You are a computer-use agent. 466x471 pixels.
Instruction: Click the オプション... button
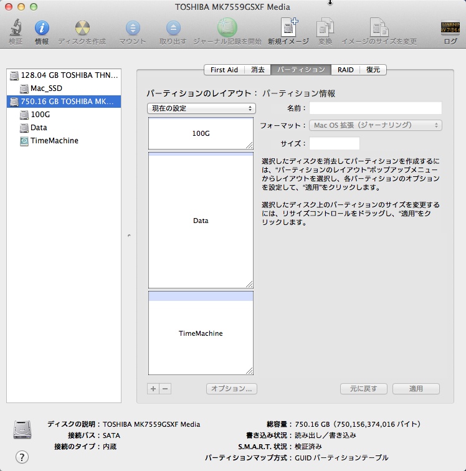pos(232,389)
